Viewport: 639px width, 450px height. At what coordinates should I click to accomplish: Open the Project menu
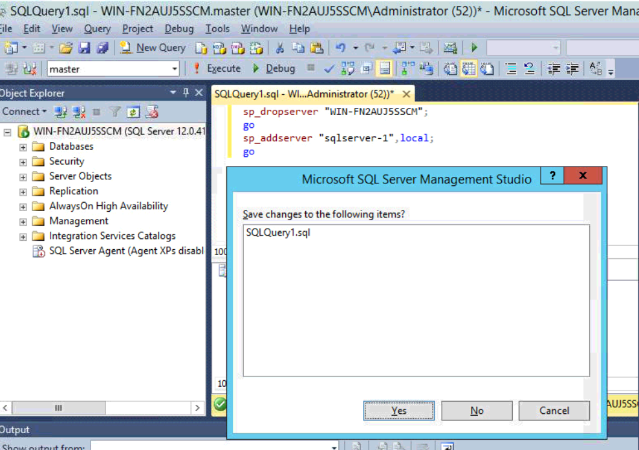point(137,29)
